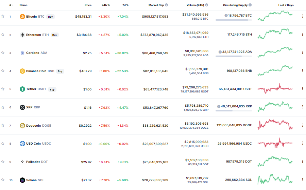Screen dimensions: 306x190
Task: Sort by Price column header
Action: coord(88,5)
